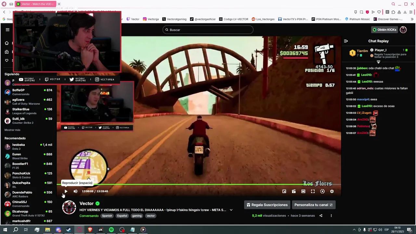Select the vector tag

[151, 216]
